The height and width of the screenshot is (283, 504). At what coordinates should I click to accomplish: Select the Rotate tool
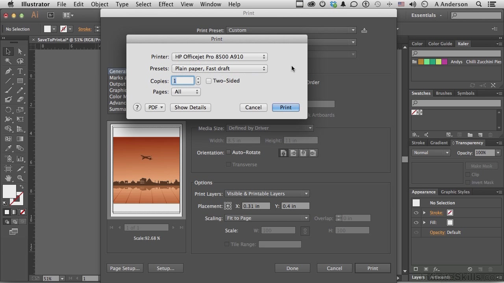point(8,110)
